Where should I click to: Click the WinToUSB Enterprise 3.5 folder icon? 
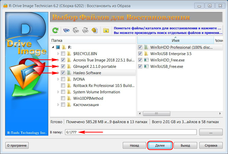[x=146, y=54]
